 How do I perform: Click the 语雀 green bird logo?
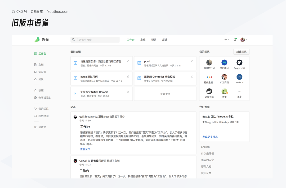point(37,40)
